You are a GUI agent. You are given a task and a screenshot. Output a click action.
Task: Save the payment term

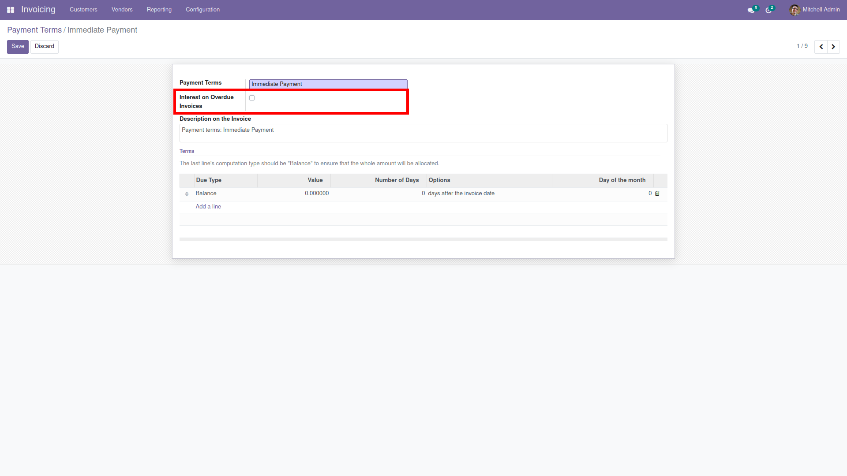tap(18, 46)
